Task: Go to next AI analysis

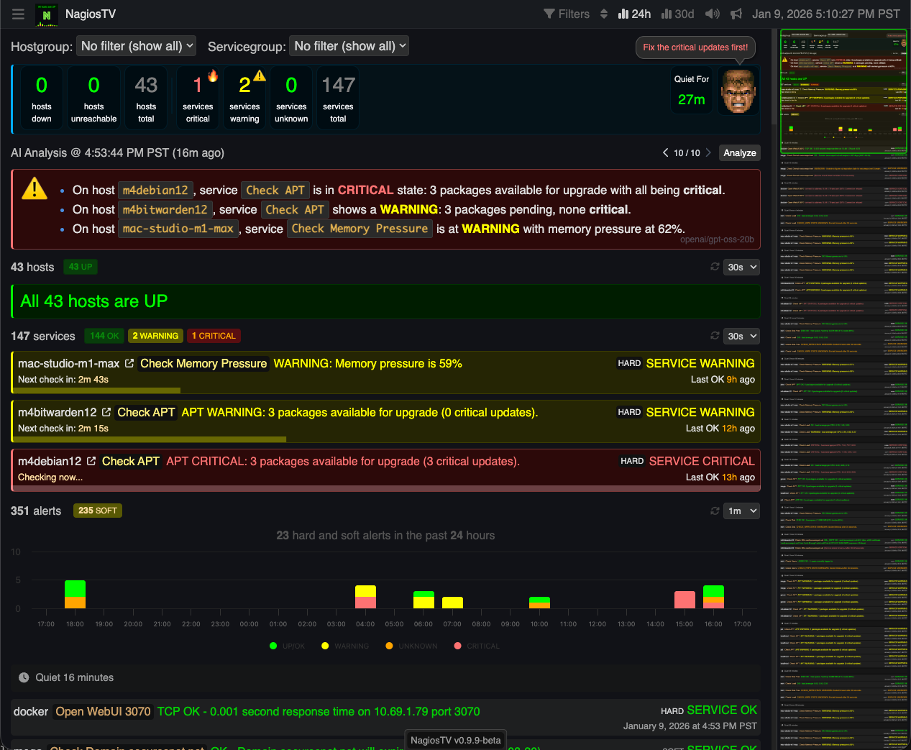Action: click(708, 152)
